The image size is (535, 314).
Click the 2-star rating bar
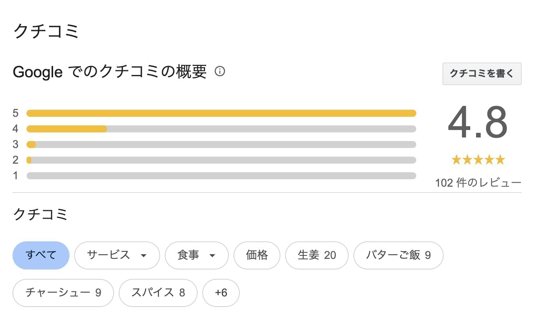point(221,160)
